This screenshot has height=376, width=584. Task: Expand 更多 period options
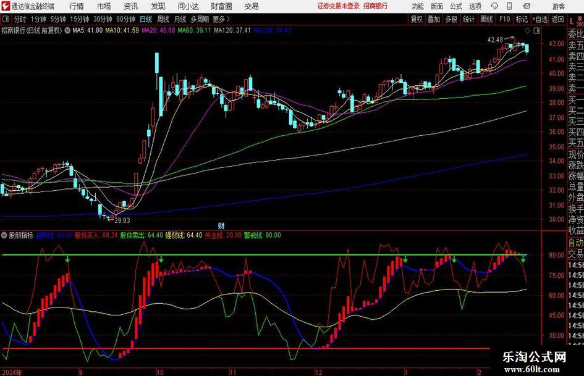pyautogui.click(x=221, y=19)
